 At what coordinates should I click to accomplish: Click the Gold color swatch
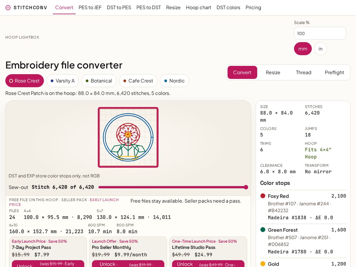pyautogui.click(x=263, y=264)
